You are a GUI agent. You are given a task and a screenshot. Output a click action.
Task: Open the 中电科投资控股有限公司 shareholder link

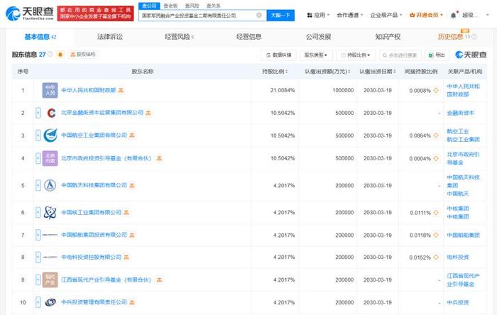click(92, 257)
